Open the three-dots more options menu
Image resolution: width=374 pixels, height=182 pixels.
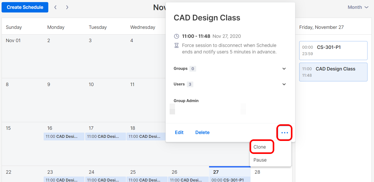[285, 133]
